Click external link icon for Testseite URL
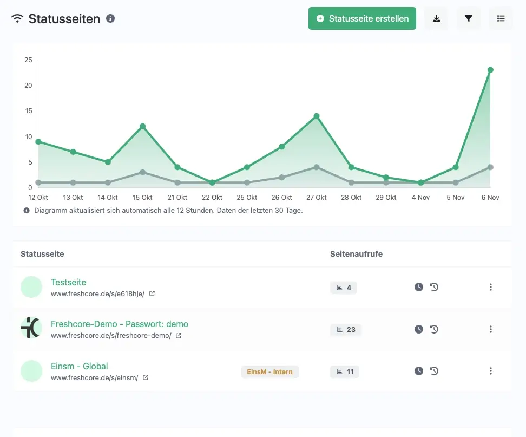526x437 pixels. [152, 293]
